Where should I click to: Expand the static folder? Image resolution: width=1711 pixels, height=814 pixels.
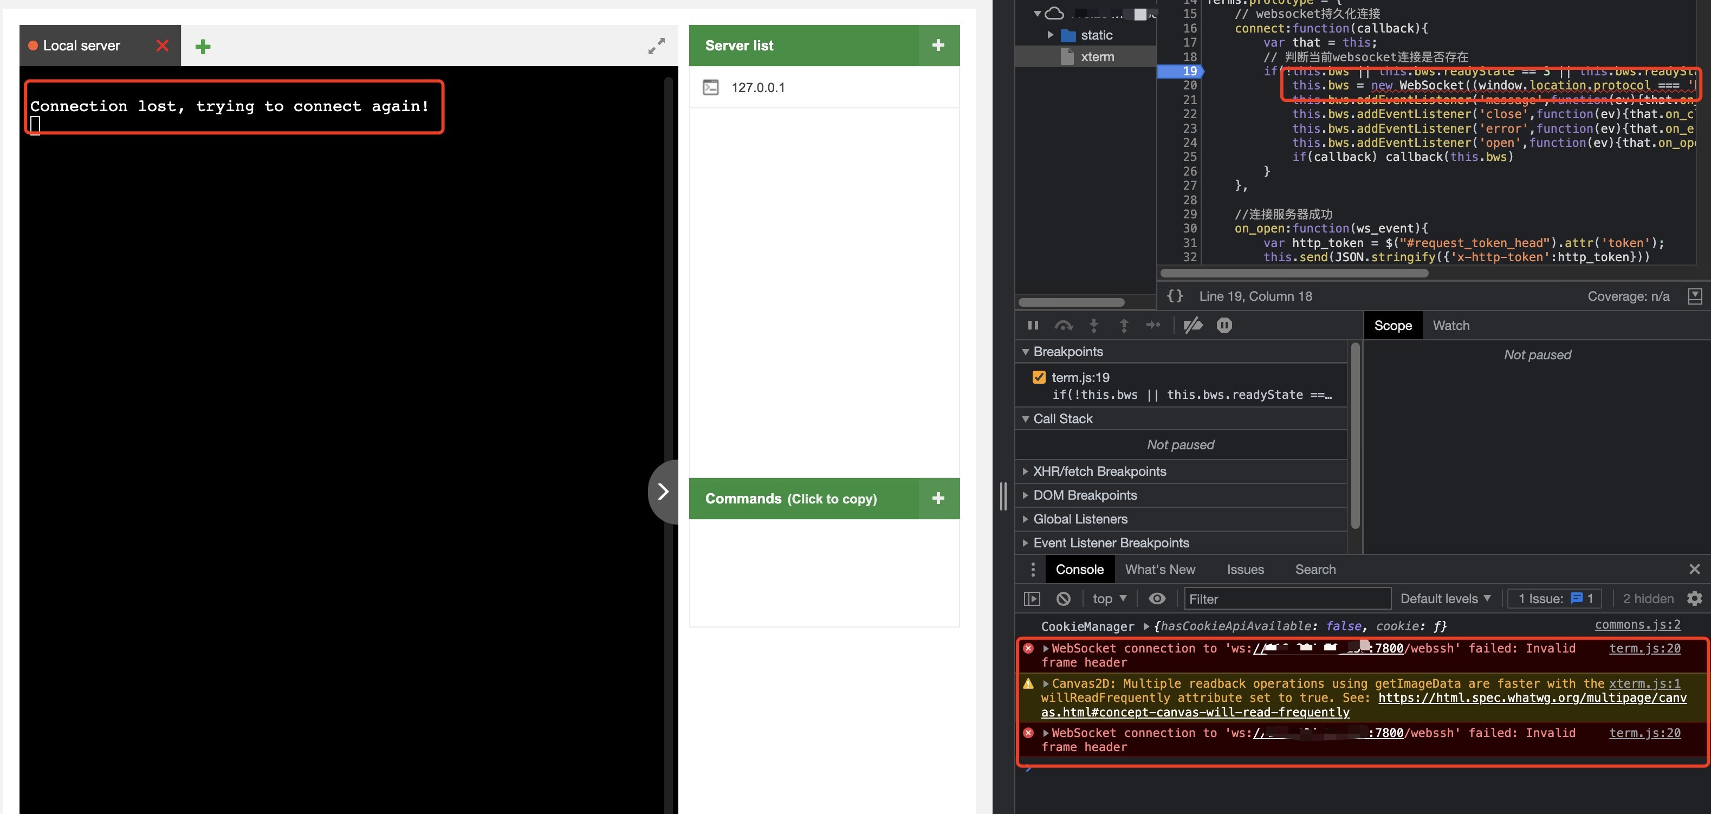[1050, 35]
